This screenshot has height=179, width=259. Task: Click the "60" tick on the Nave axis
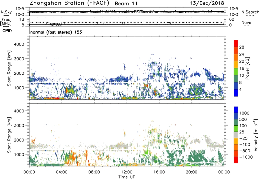point(231,19)
